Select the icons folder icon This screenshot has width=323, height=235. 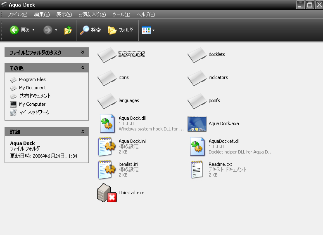pos(107,78)
